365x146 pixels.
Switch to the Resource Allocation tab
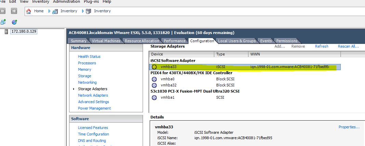tap(142, 41)
